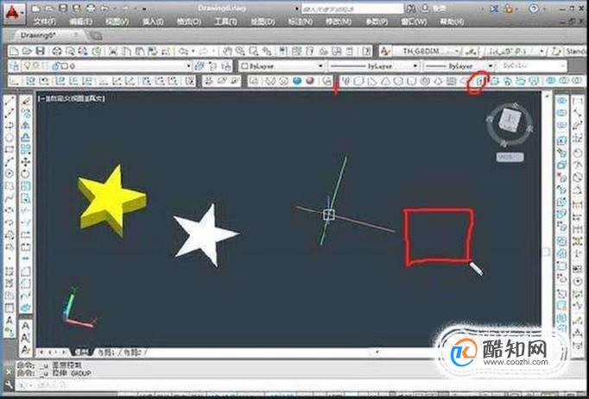
Task: Click into the keyword search field
Action: [x=352, y=9]
